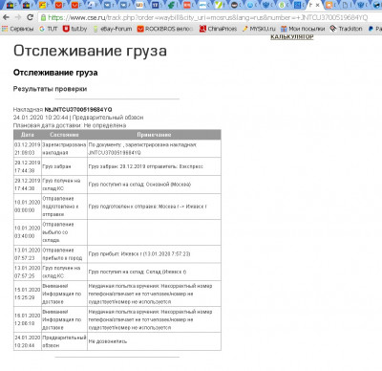
Task: Open the MYSKU.ru bookmark
Action: coord(259,29)
